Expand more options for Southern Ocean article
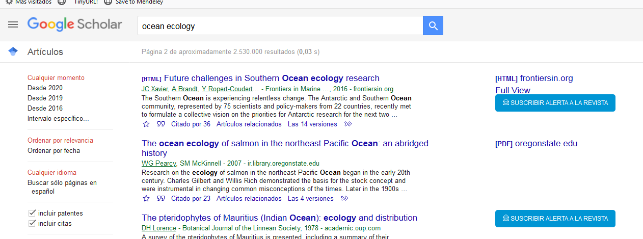Screen dimensions: 643x239 (348, 124)
